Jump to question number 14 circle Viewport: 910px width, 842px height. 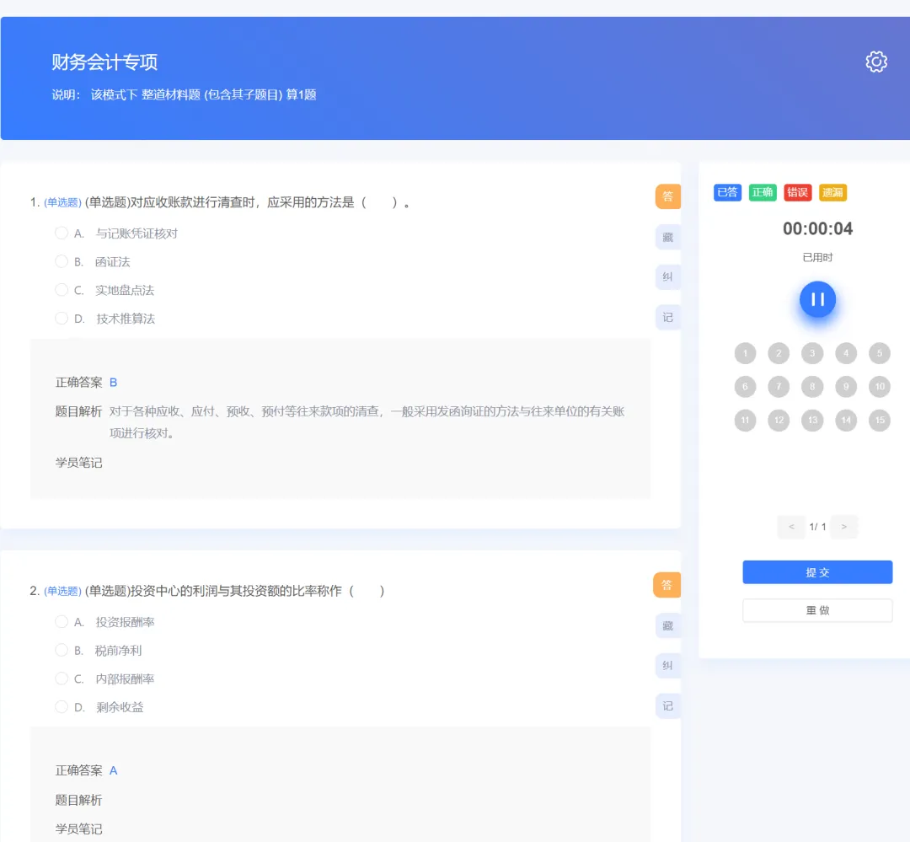pos(846,421)
